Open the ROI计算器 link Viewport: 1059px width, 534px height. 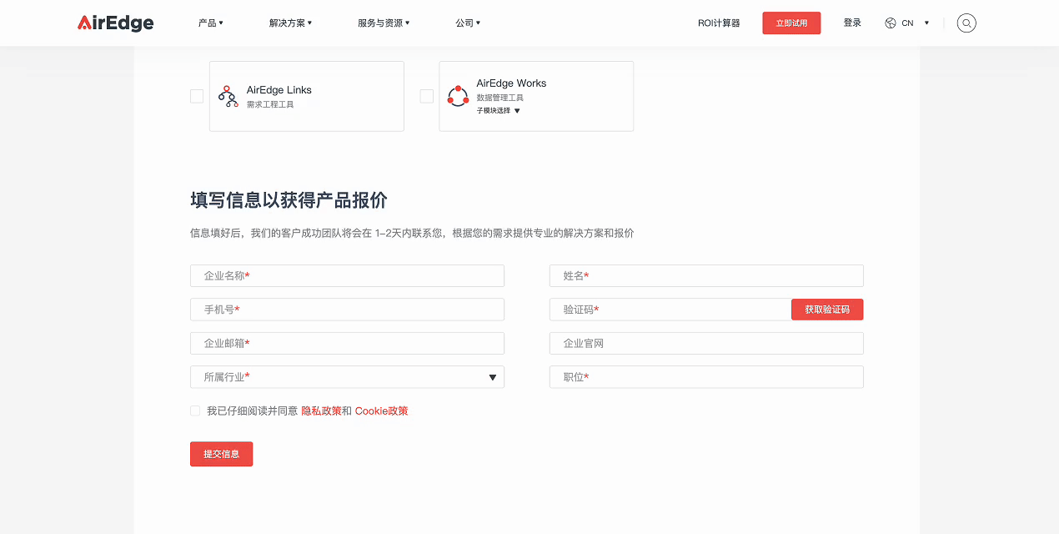[719, 23]
